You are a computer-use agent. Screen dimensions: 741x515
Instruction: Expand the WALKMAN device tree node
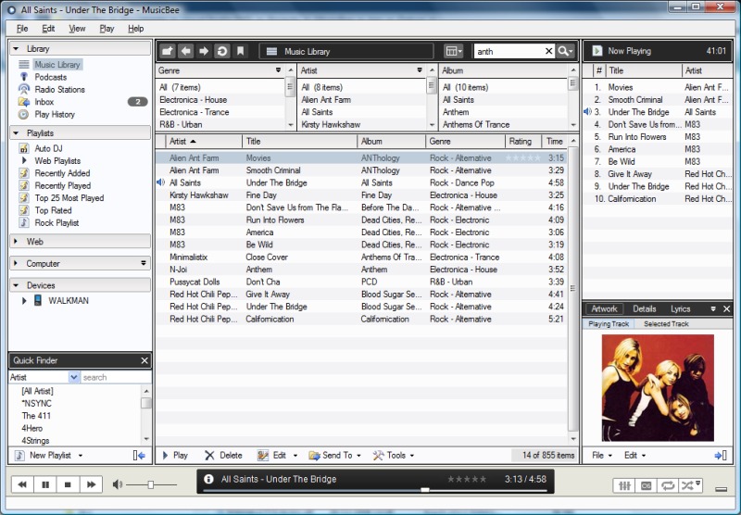pyautogui.click(x=25, y=301)
